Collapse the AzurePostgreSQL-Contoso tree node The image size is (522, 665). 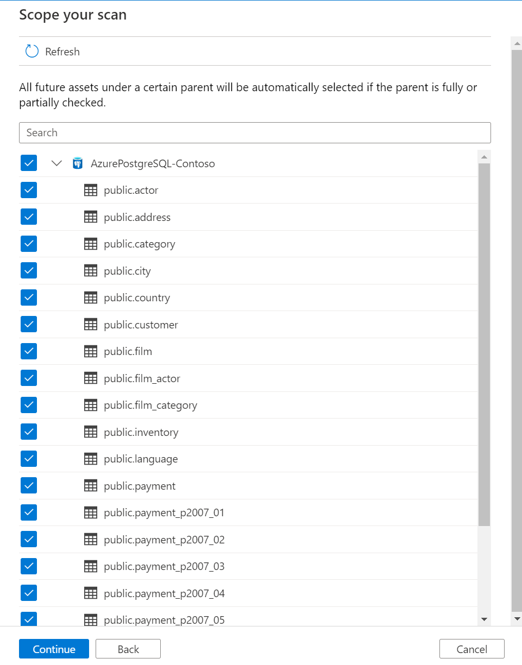click(x=56, y=163)
